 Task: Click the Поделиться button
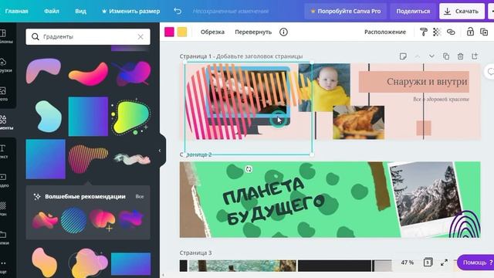(x=413, y=11)
